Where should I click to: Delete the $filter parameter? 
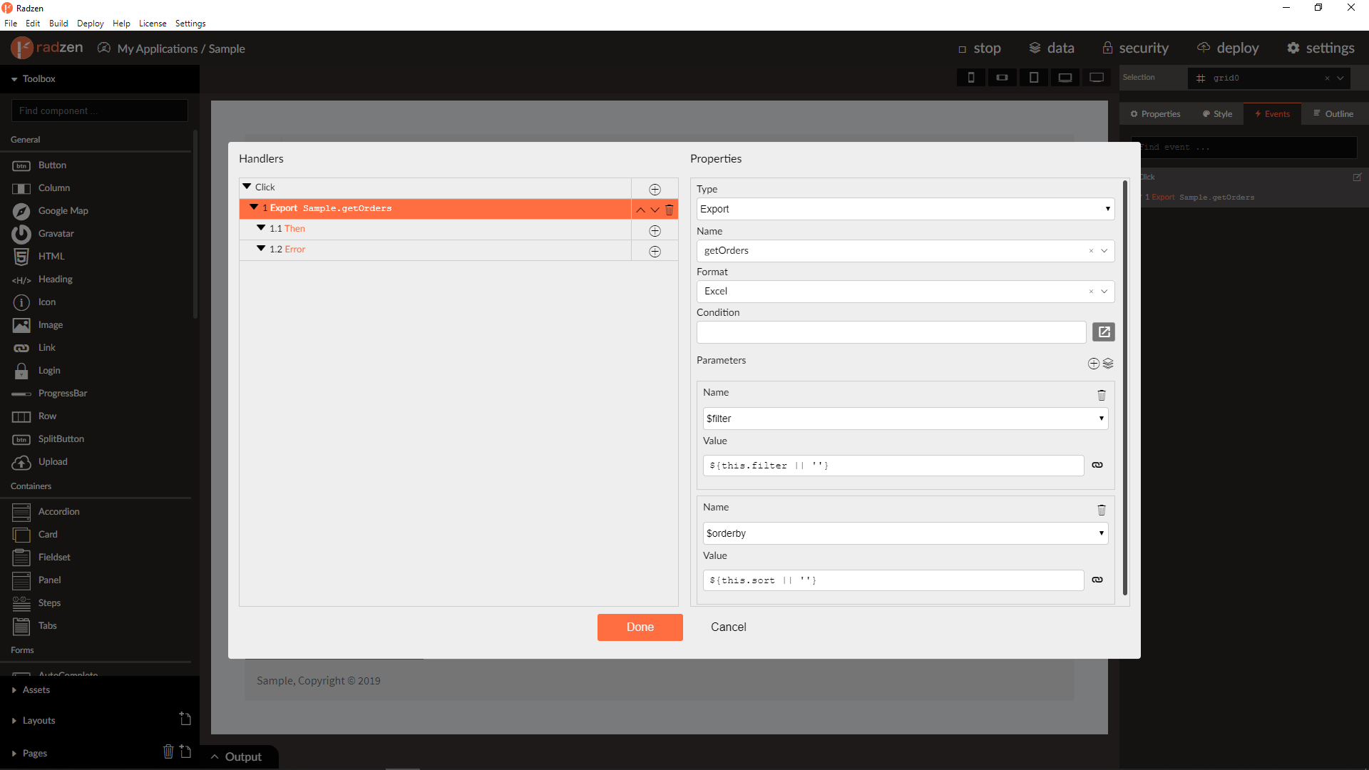[1101, 395]
